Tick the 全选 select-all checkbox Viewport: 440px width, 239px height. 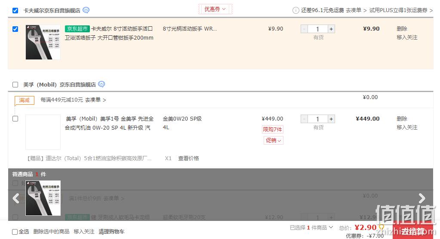pyautogui.click(x=15, y=232)
